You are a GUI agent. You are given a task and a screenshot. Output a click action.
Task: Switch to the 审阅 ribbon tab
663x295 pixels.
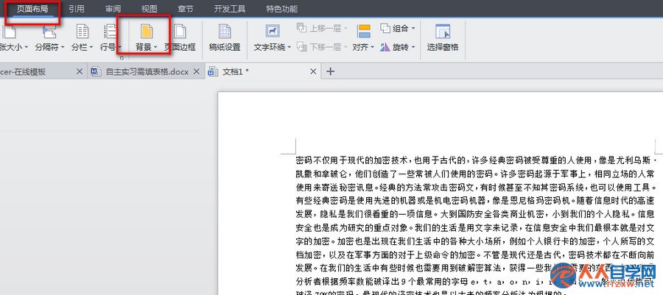tap(113, 9)
